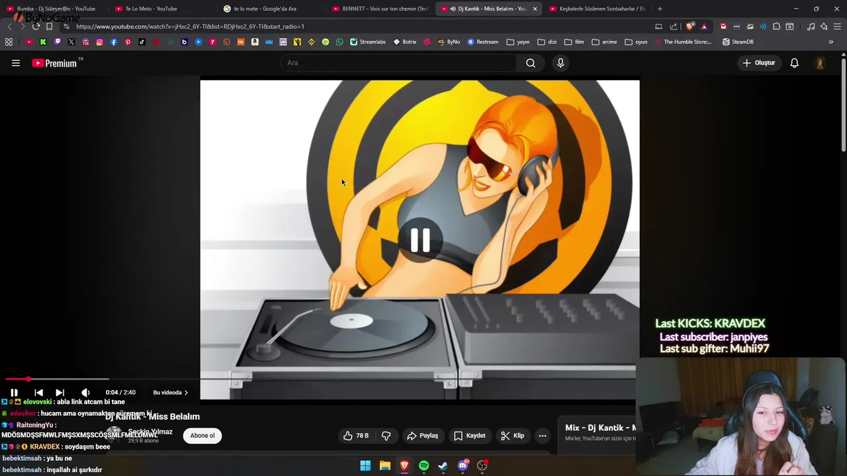Open Pinterest bookmark icon
The image size is (847, 476).
tap(128, 42)
